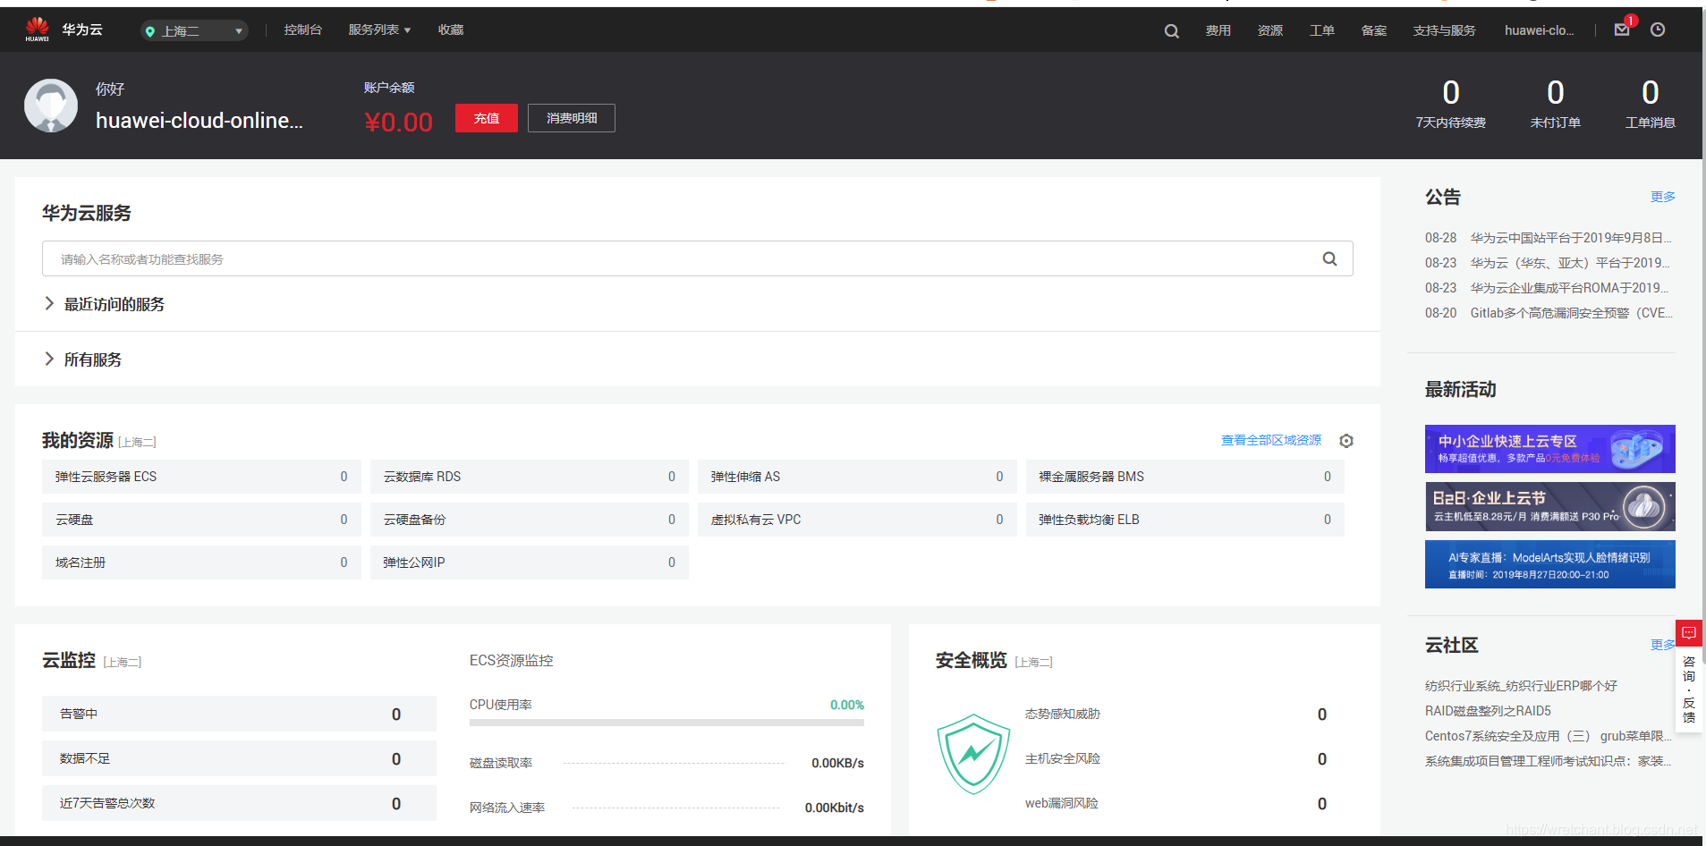Expand 最近访问的服务 section

105,304
